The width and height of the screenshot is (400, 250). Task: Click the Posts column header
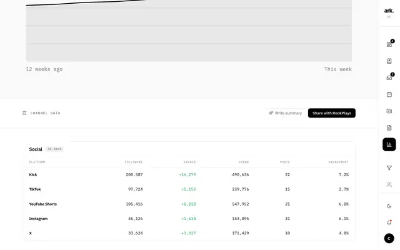[285, 162]
